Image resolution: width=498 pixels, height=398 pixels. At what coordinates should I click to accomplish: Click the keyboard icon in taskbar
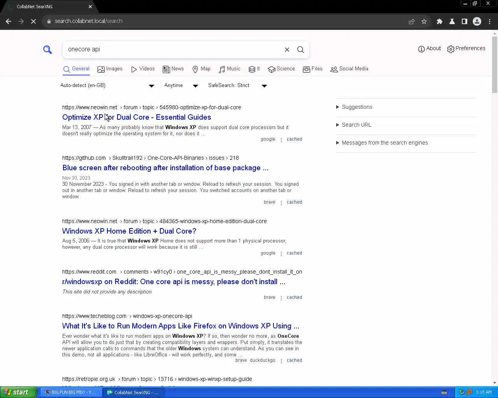click(x=444, y=393)
